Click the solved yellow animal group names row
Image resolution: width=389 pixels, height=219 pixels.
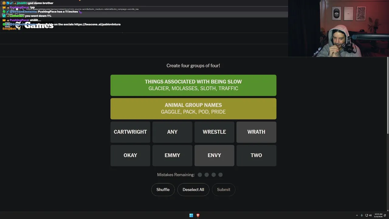[x=193, y=109]
